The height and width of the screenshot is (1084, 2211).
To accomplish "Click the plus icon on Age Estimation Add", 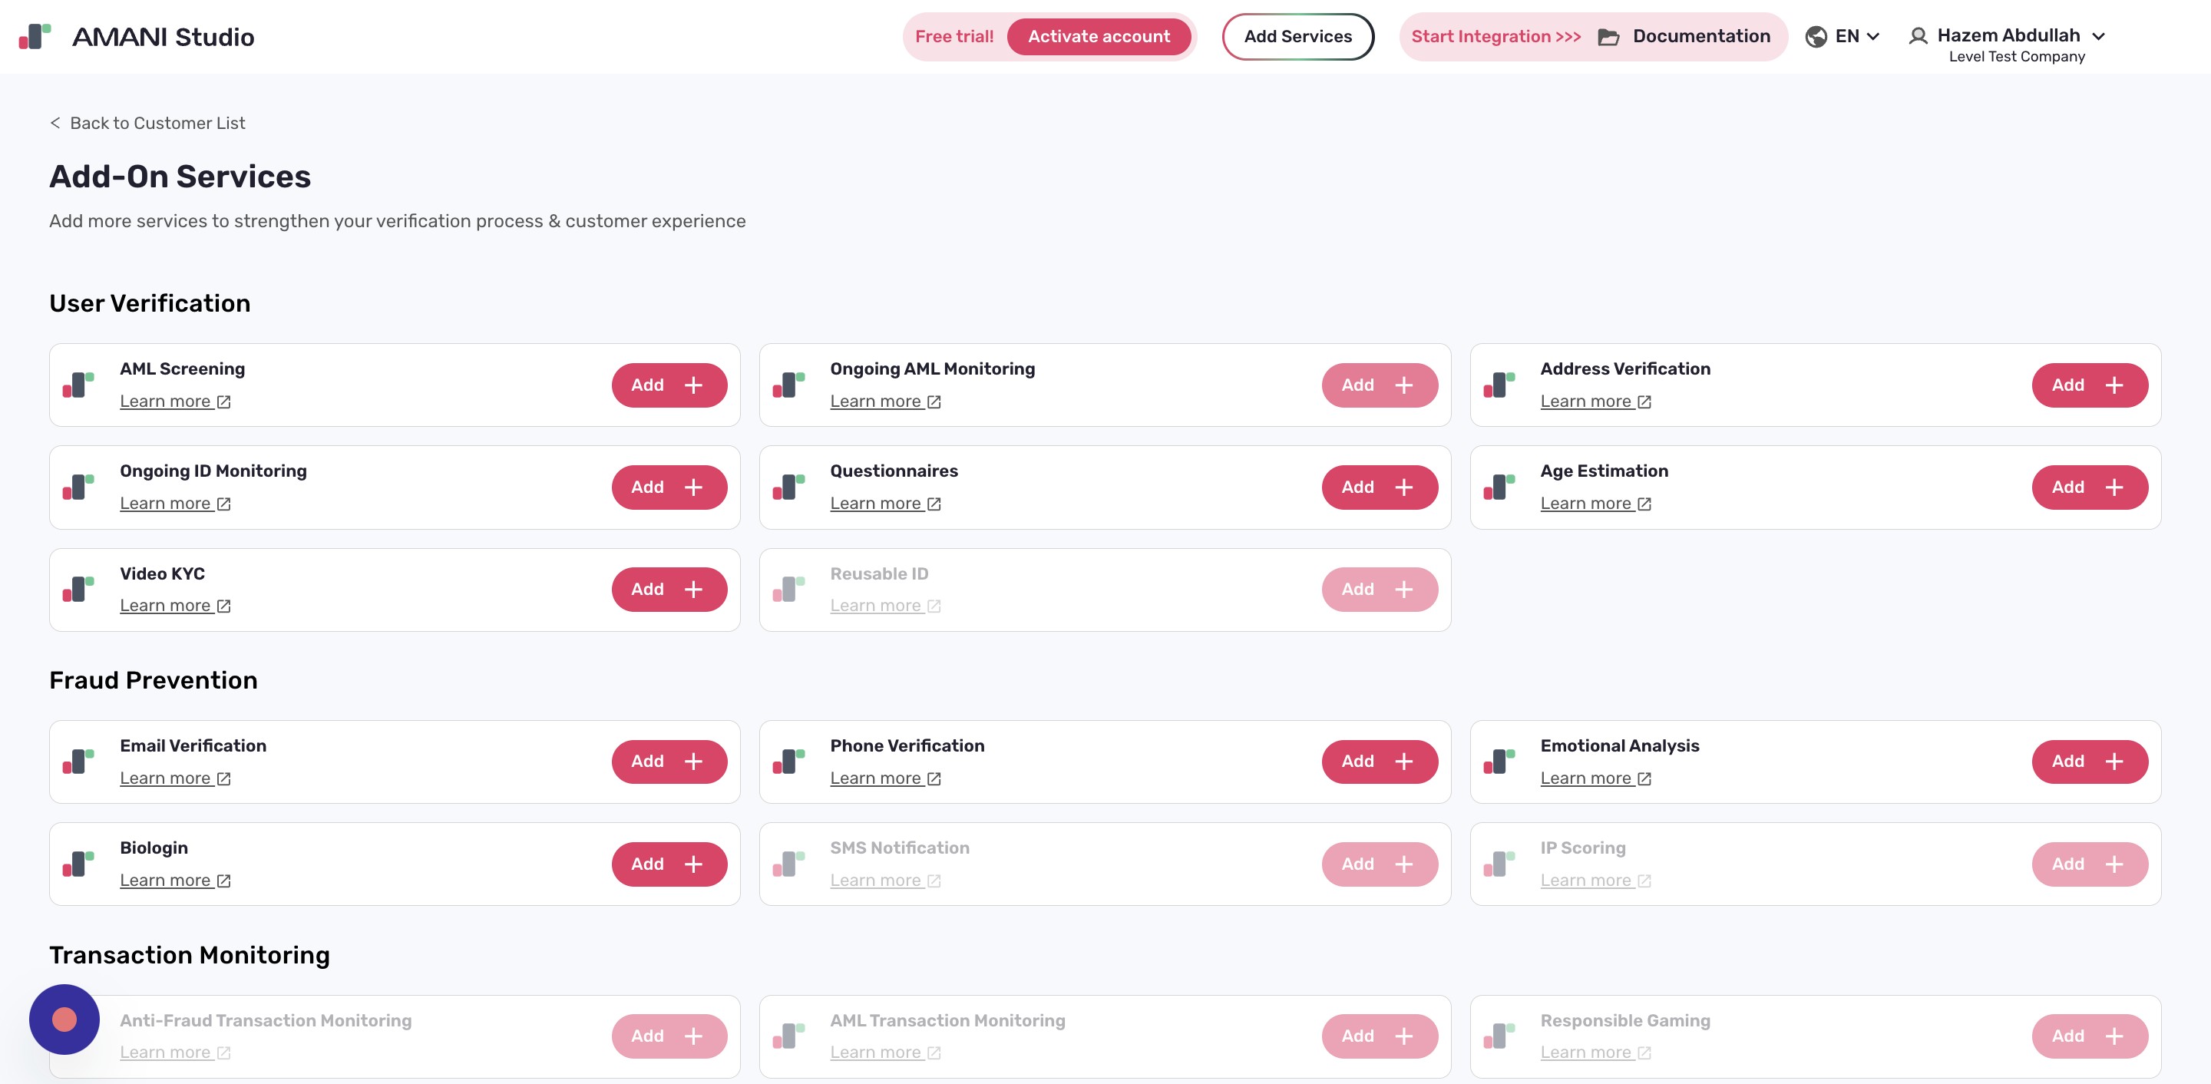I will [2114, 487].
